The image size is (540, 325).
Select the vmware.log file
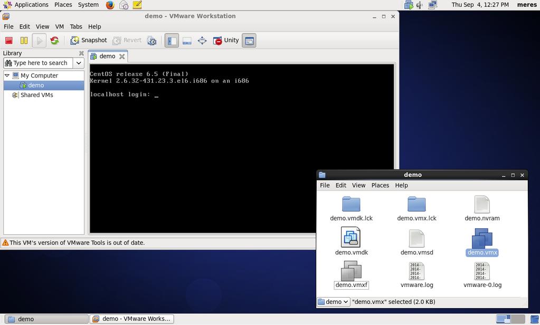416,275
